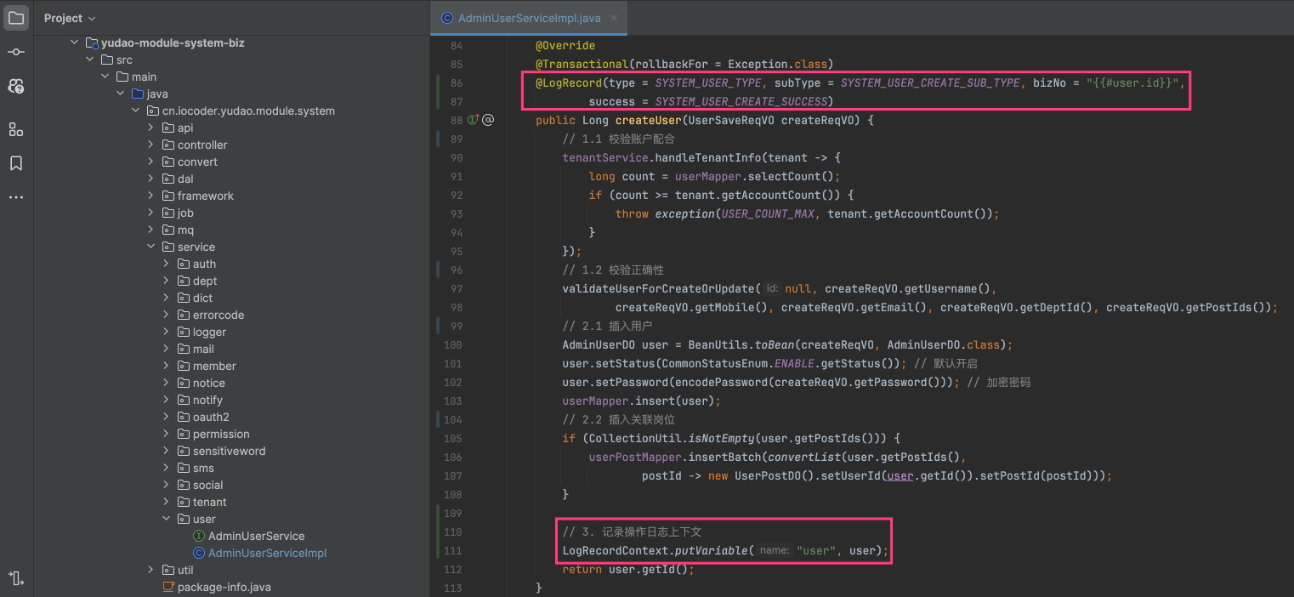Open the Project tool window icon
Image resolution: width=1294 pixels, height=597 pixels.
16,18
